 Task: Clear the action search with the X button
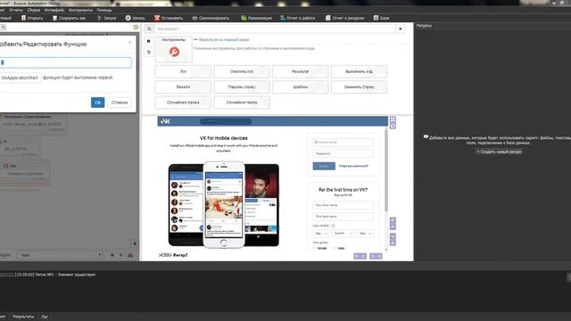pos(401,29)
